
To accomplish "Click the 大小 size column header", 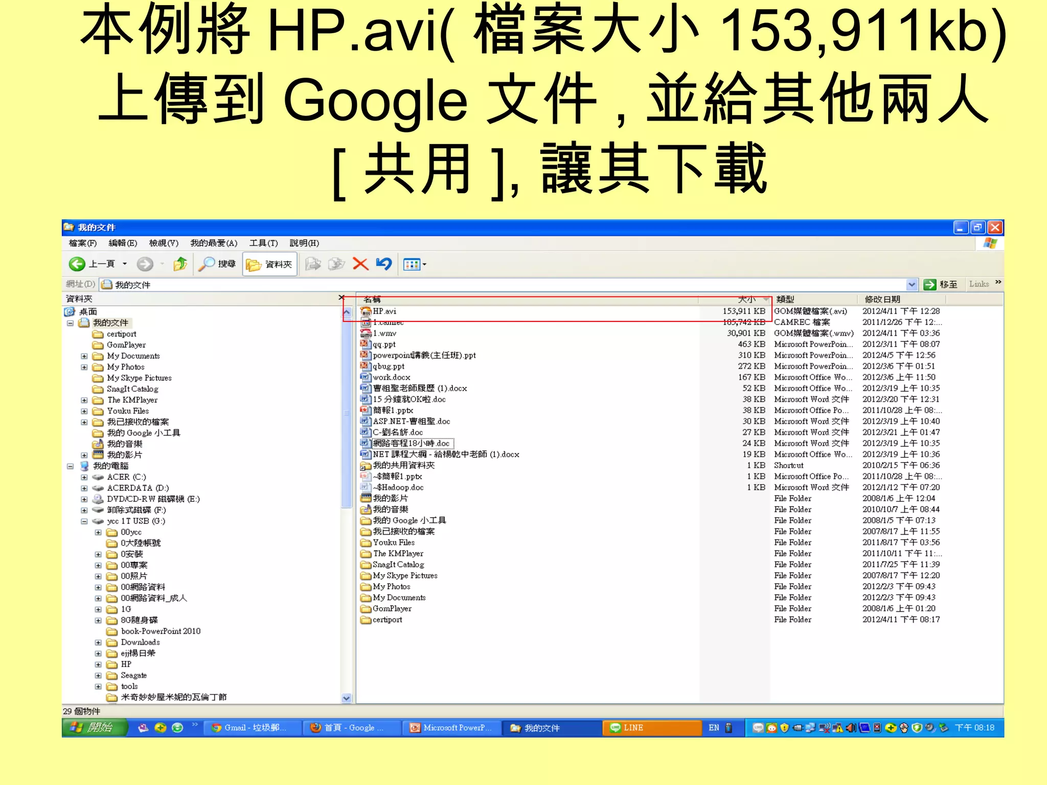I will click(x=746, y=299).
